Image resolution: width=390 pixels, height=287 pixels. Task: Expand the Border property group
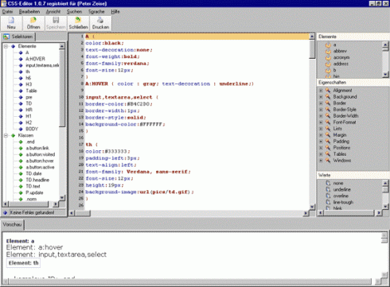point(321,103)
